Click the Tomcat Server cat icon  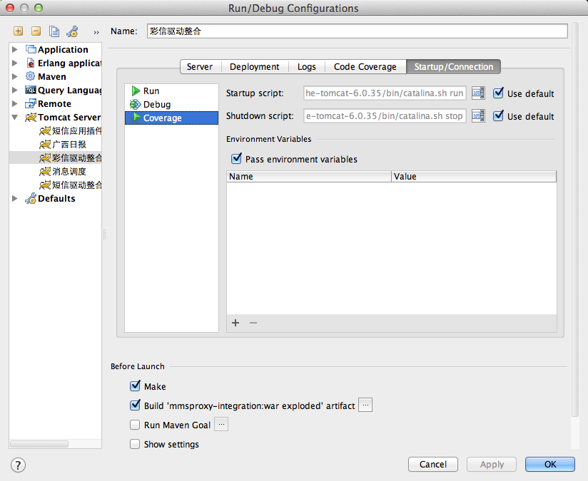coord(31,118)
